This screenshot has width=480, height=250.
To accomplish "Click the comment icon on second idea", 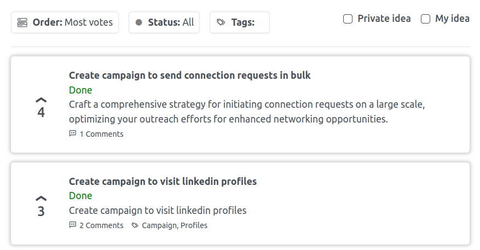I will pyautogui.click(x=73, y=225).
